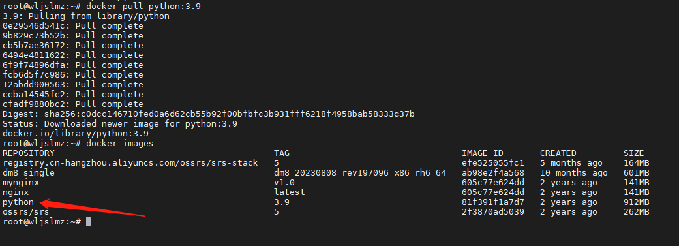Click the SIZE column header
The height and width of the screenshot is (246, 679).
pos(633,153)
